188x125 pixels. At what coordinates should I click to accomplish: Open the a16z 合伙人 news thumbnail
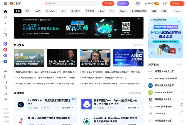(x=95, y=58)
